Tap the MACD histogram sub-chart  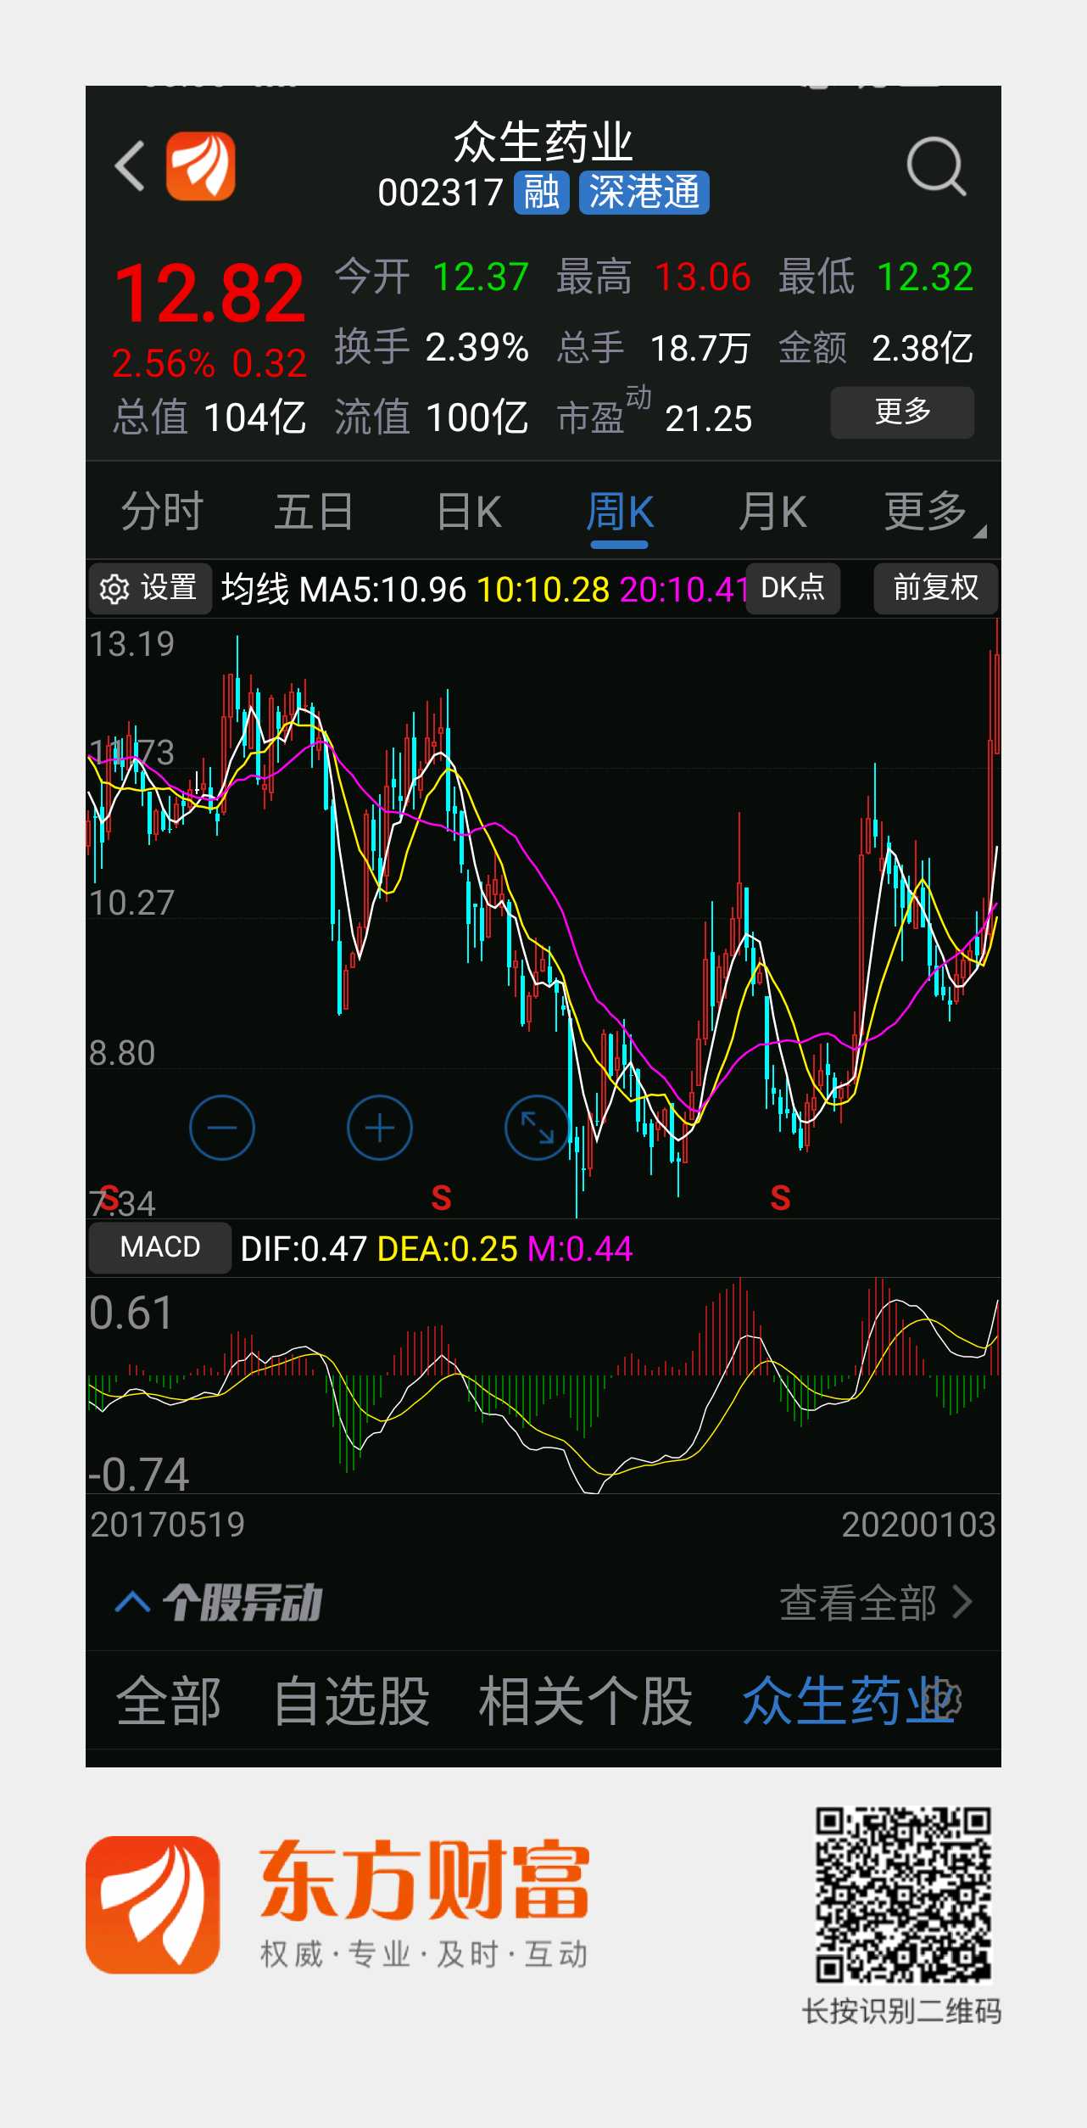click(x=543, y=1386)
